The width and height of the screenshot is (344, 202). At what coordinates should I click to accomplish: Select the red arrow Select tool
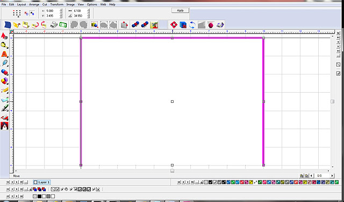pyautogui.click(x=4, y=36)
